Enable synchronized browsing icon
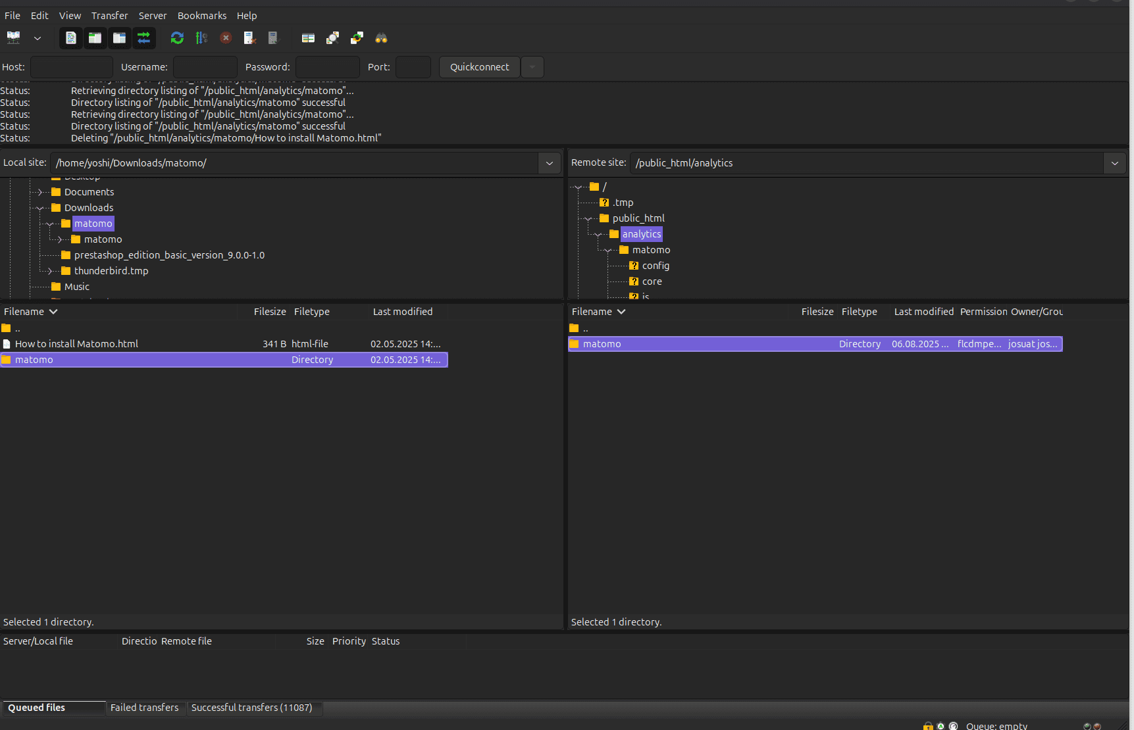Viewport: 1134px width, 730px height. [x=357, y=38]
